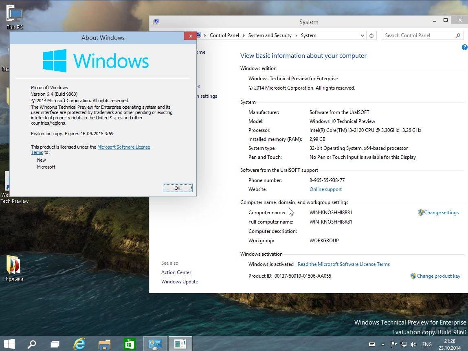The image size is (468, 351).
Task: Open the Windows Store taskbar icon
Action: pos(130,344)
